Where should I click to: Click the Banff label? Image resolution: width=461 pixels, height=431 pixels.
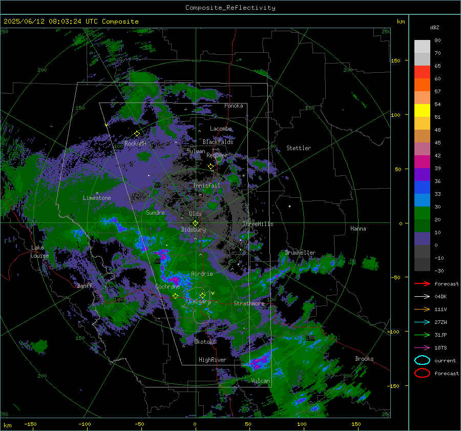coord(85,285)
